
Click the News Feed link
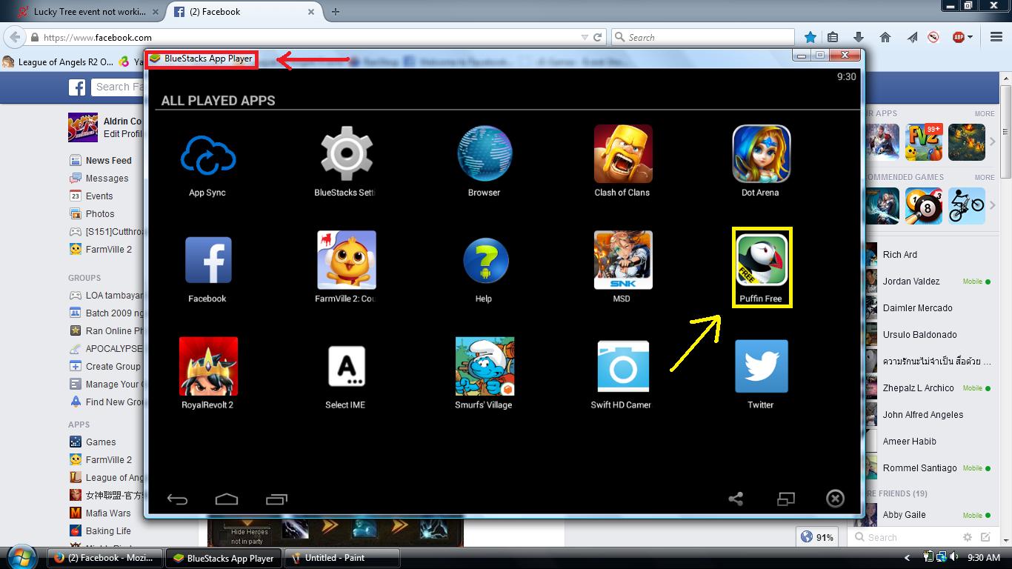pos(108,161)
